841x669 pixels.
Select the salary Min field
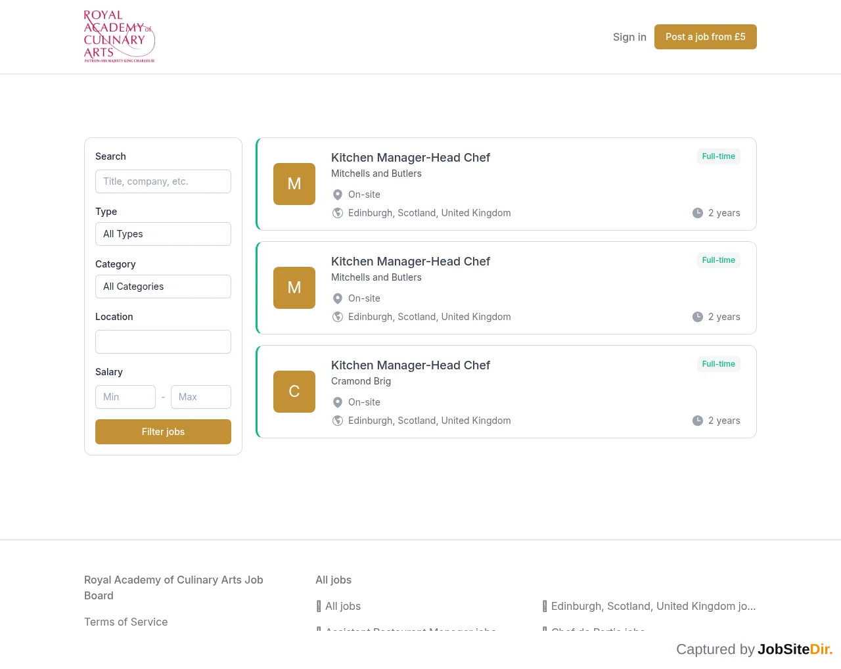click(125, 397)
